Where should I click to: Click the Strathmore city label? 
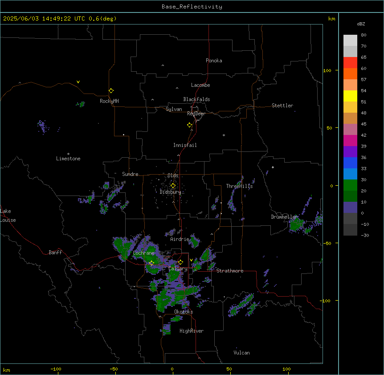(230, 271)
